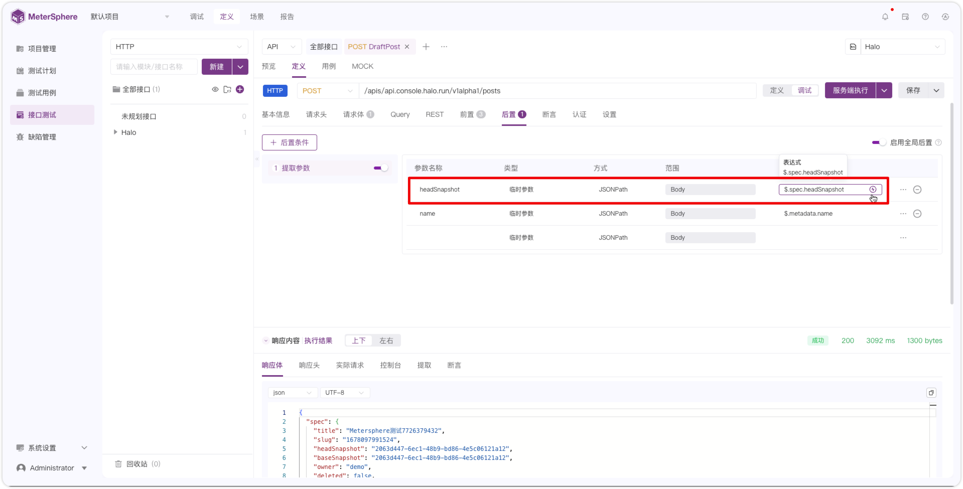Screen dimensions: 963x489
Task: Click the environment icon beside Halo selector
Action: pos(853,47)
